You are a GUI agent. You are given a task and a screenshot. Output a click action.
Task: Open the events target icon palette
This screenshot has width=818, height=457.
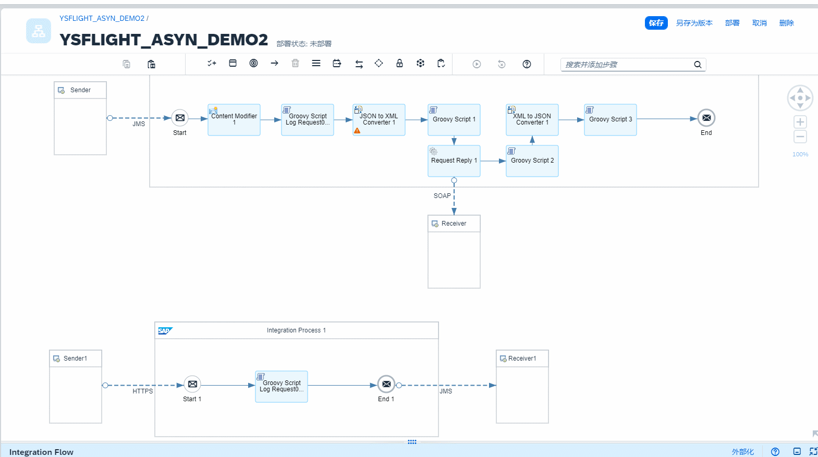(253, 64)
